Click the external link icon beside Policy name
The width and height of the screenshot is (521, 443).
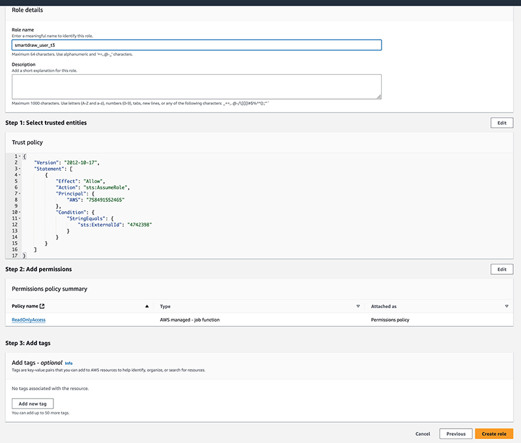click(x=42, y=306)
